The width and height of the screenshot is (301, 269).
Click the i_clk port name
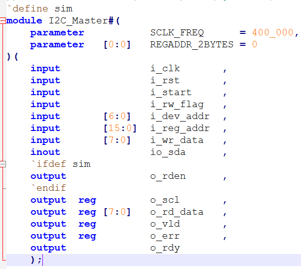click(x=165, y=69)
